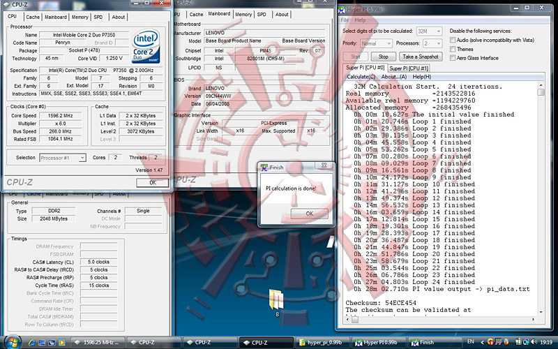The width and height of the screenshot is (558, 349).
Task: Click BIOS Version 09CN44WW field
Action: [x=264, y=96]
